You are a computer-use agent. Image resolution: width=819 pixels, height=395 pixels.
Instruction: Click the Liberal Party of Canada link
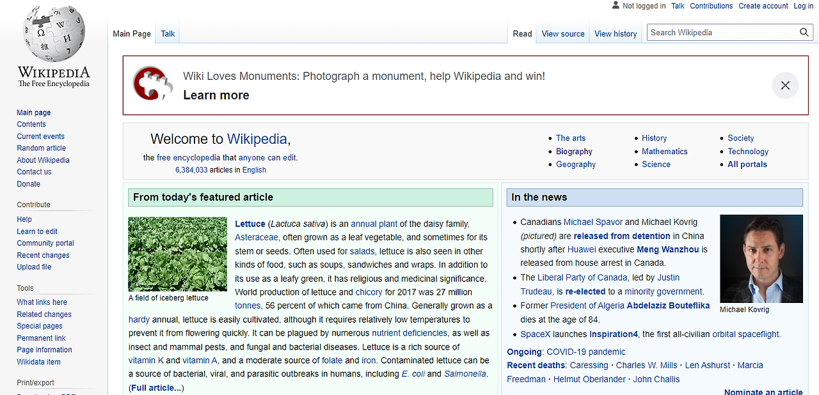[x=582, y=277]
